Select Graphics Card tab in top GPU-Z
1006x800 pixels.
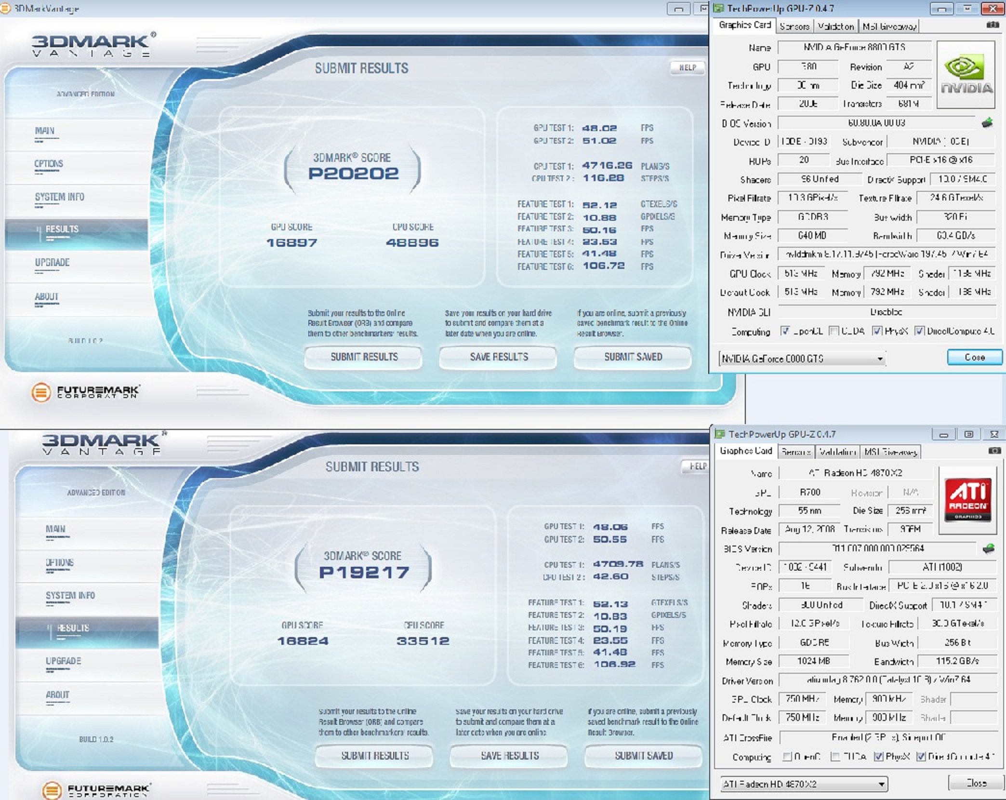pyautogui.click(x=744, y=25)
